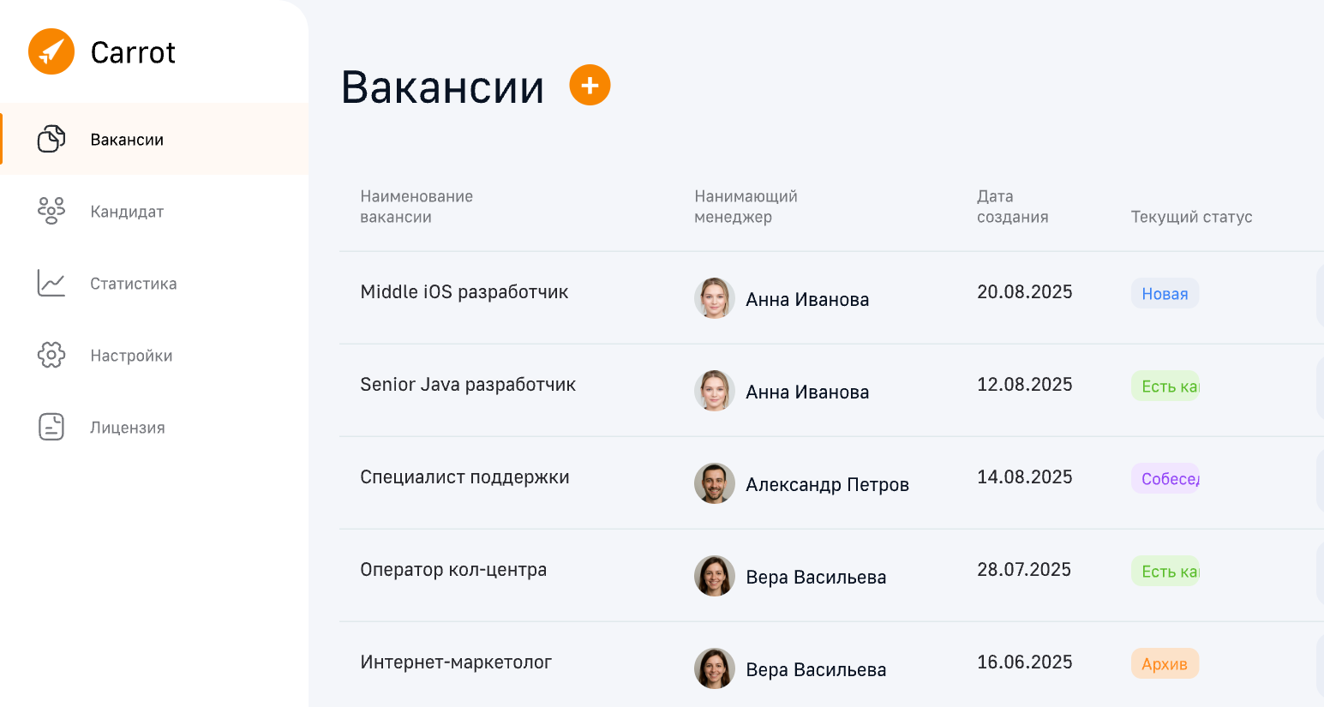Click Вера Васильева's avatar in Оператор кол-центра row
This screenshot has width=1324, height=707.
715,576
